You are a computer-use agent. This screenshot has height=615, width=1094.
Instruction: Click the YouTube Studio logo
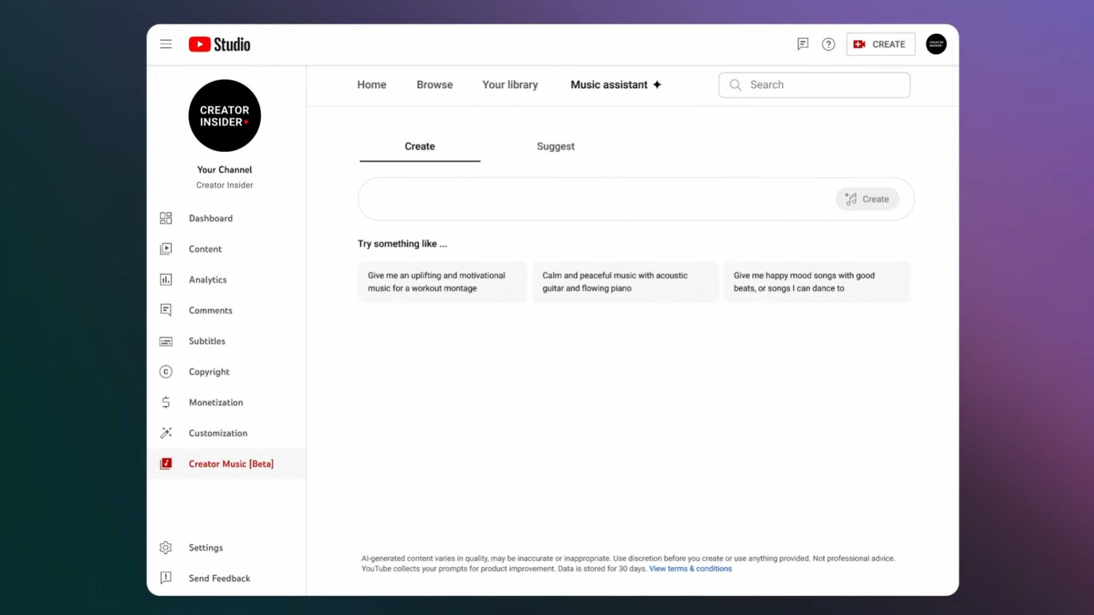pyautogui.click(x=219, y=44)
